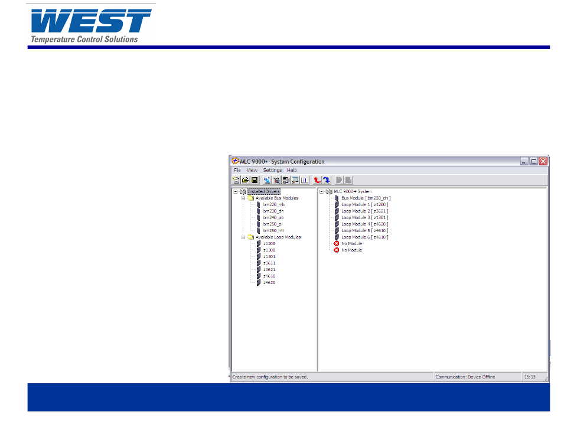
Task: Click the toolbar icon just right of Save
Action: 268,180
